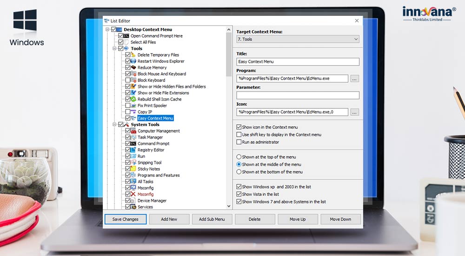Click the Move Up button

point(298,219)
